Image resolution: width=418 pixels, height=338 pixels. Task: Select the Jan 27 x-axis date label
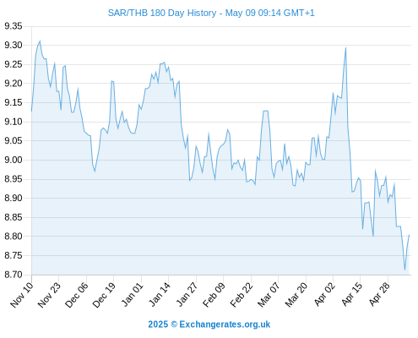tap(187, 295)
